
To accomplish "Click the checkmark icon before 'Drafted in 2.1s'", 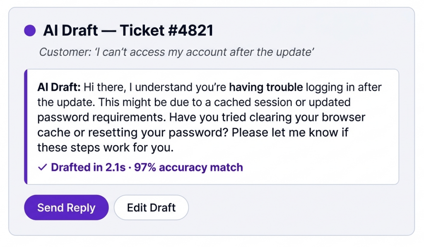I will [42, 167].
